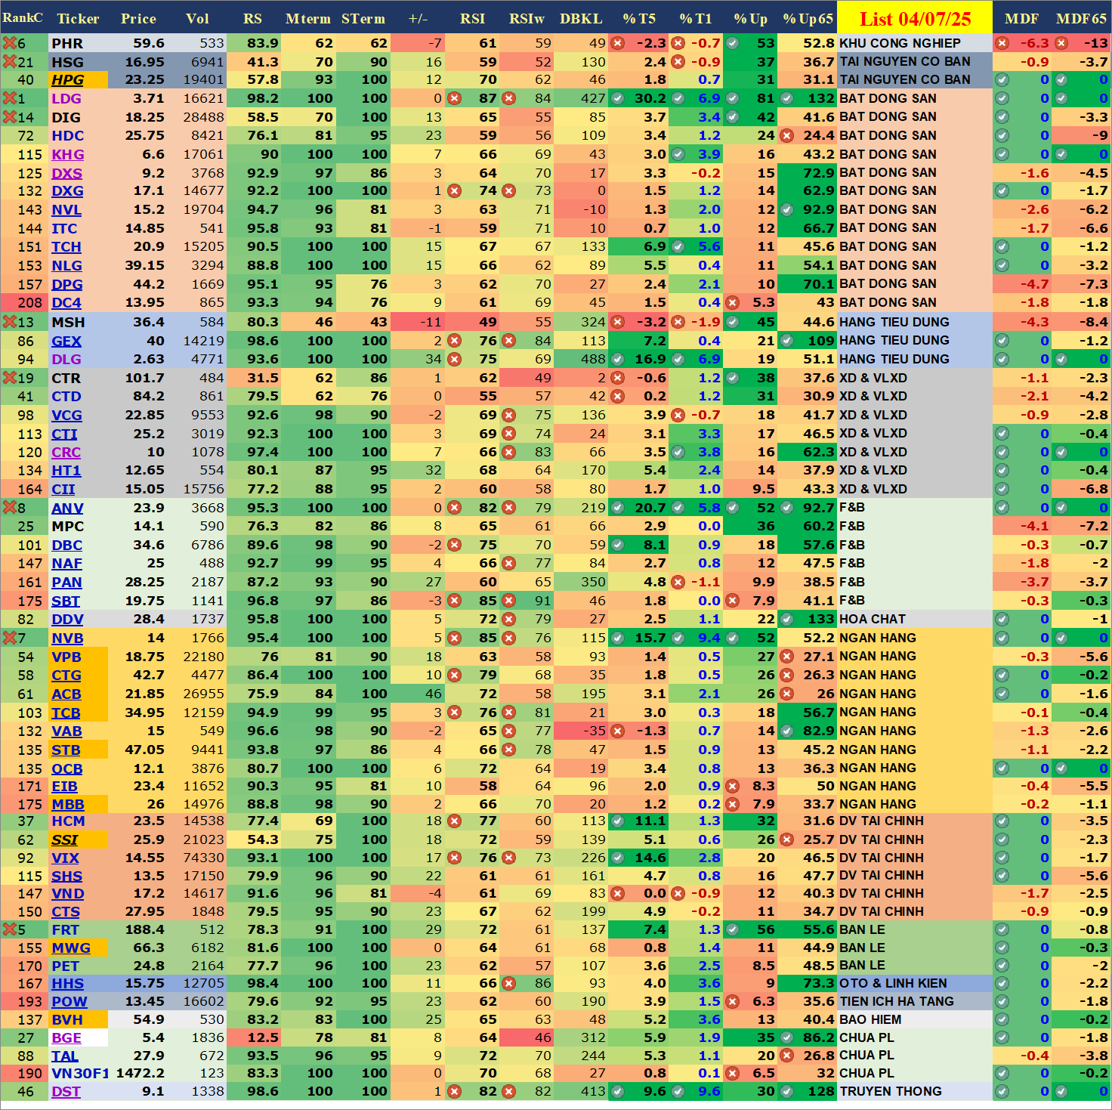Viewport: 1112px width, 1110px height.
Task: Click the red X icon beside rank 19 in CTR row
Action: tap(9, 378)
